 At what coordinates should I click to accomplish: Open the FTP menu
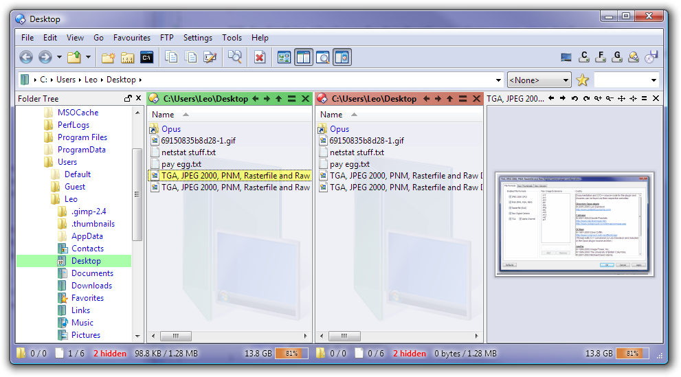coord(167,38)
